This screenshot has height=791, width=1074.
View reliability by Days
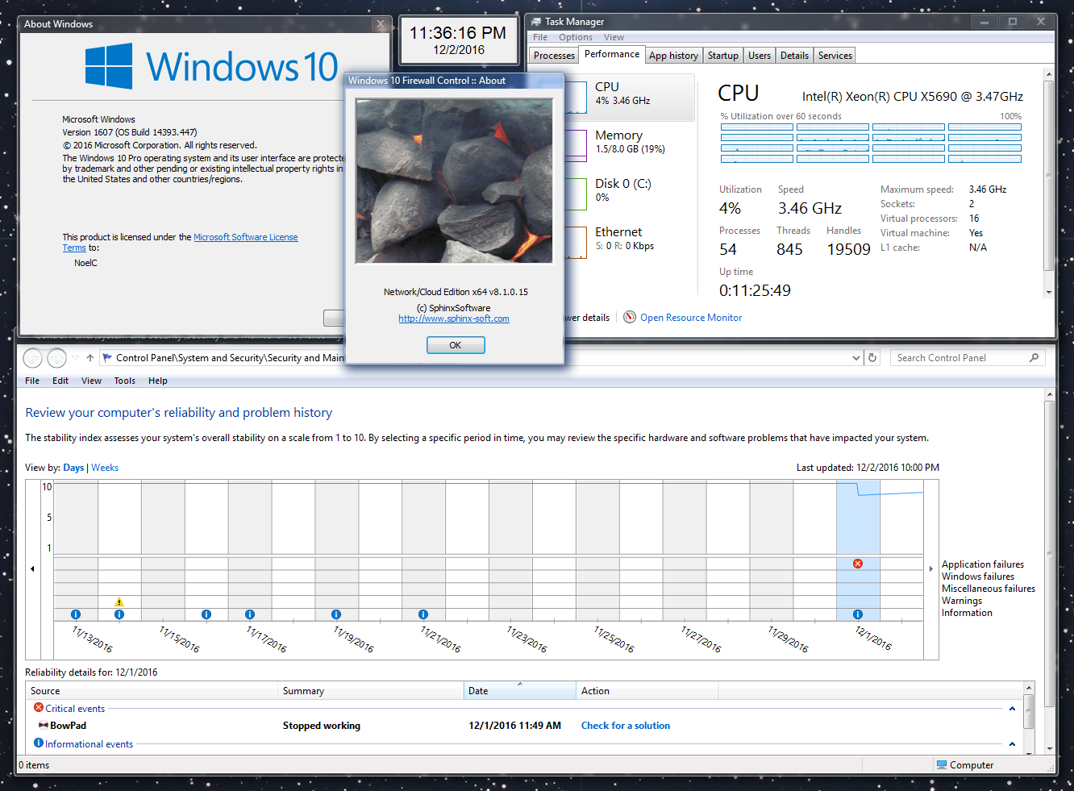[73, 468]
